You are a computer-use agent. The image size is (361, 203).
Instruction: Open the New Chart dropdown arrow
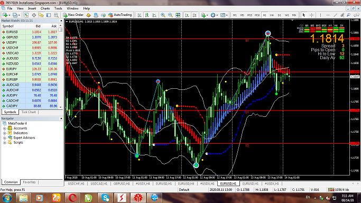click(9, 15)
